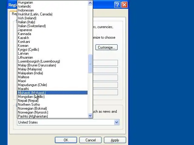The height and width of the screenshot is (145, 194).
Task: Click the Cancel button
Action: tap(90, 140)
